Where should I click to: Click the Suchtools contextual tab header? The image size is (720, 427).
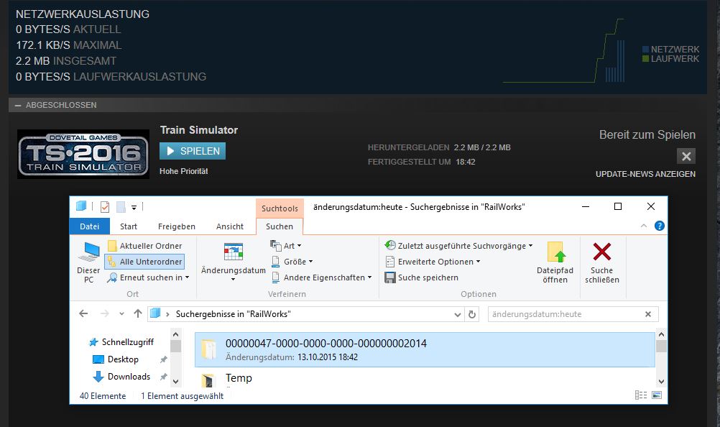tap(280, 208)
